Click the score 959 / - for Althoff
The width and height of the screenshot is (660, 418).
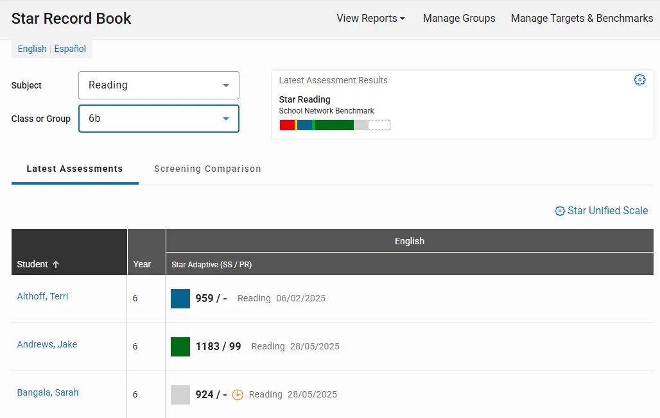[211, 298]
